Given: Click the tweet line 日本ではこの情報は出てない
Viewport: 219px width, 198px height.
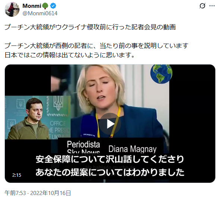Looking at the screenshot, I should tap(69, 55).
